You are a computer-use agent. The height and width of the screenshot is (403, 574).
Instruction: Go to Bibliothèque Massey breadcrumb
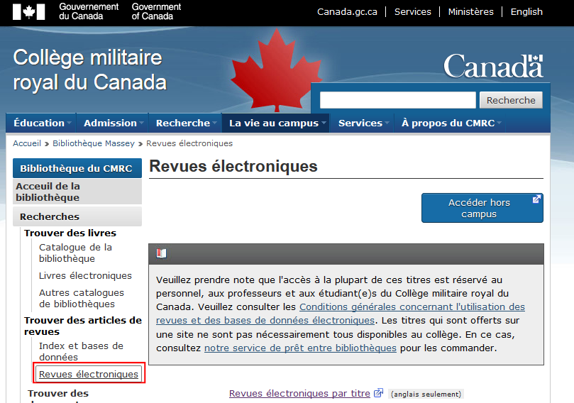point(94,143)
